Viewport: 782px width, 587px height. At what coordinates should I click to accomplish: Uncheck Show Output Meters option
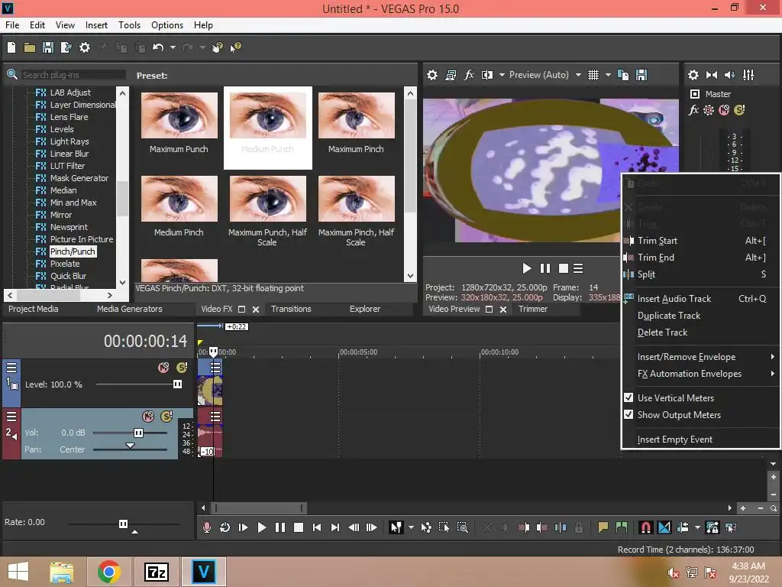point(629,415)
